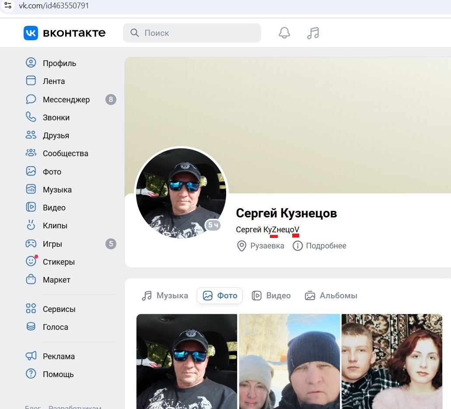
Task: Click the VK logo icon
Action: point(31,33)
